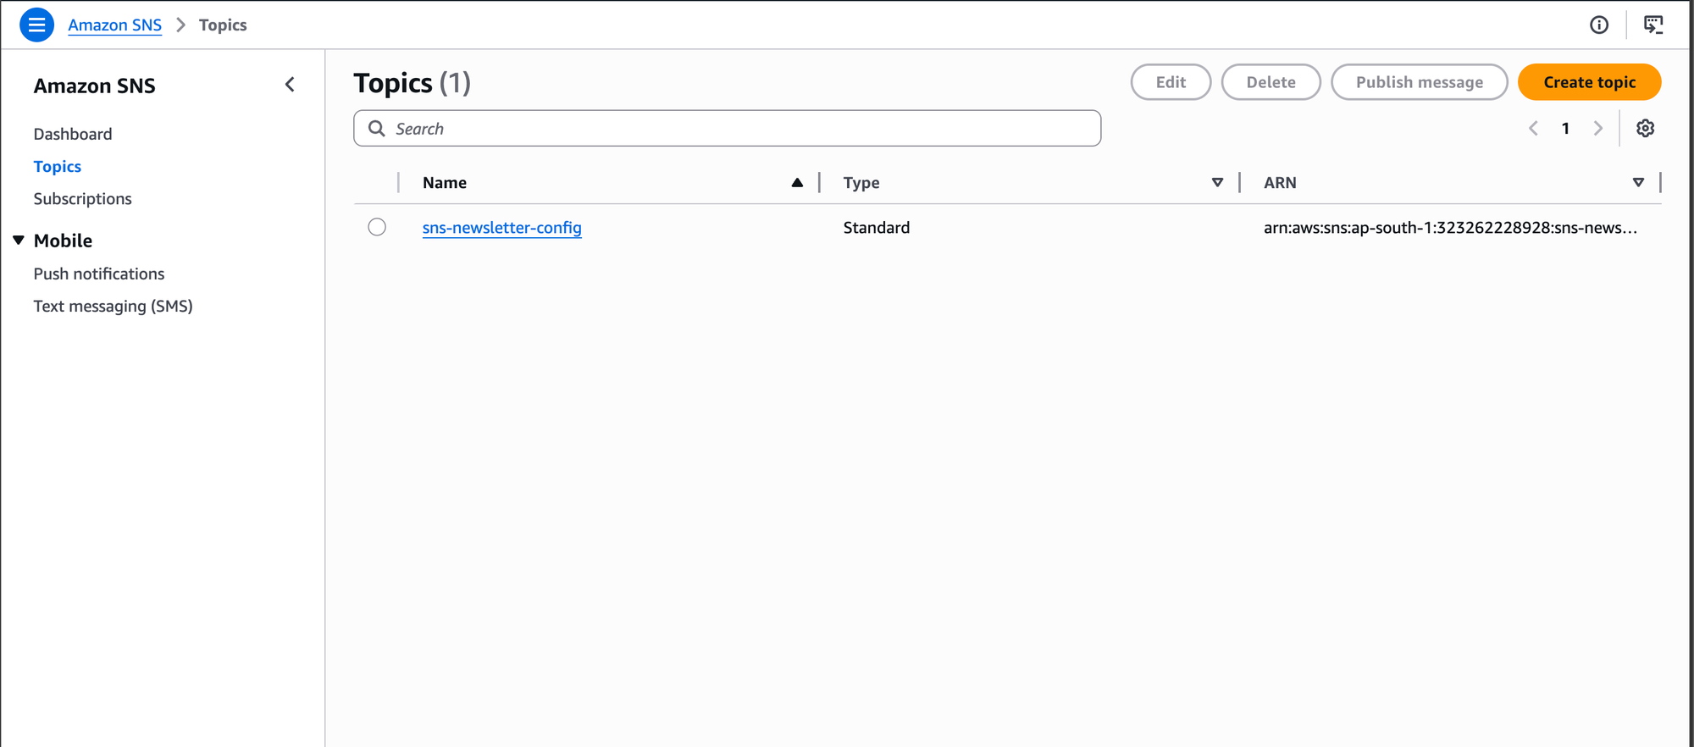This screenshot has width=1694, height=747.
Task: Sort topics by ARN column arrow
Action: (x=1638, y=183)
